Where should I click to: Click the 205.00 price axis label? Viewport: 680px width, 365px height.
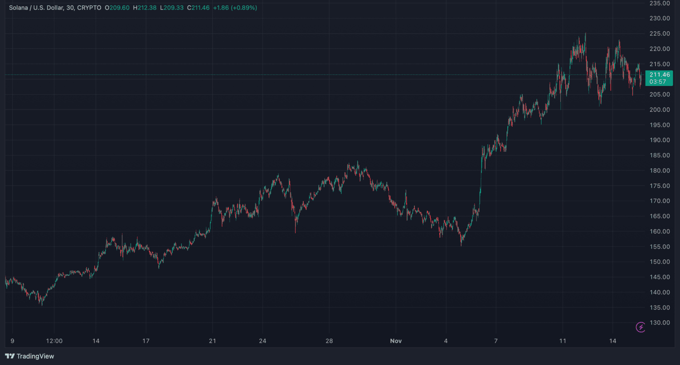click(660, 94)
